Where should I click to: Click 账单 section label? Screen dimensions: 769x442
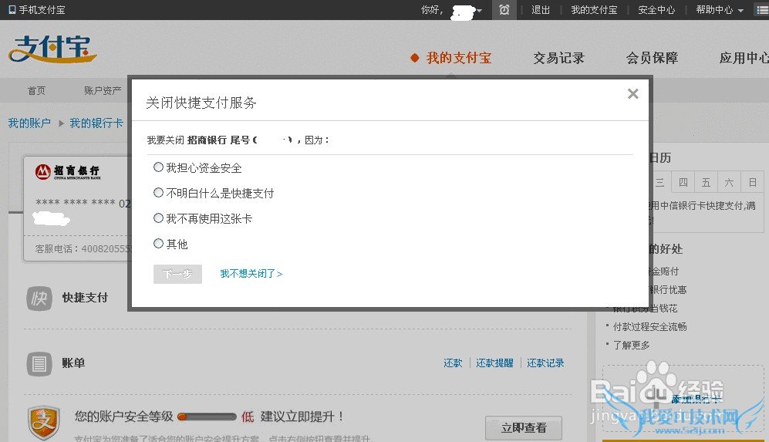click(x=73, y=363)
